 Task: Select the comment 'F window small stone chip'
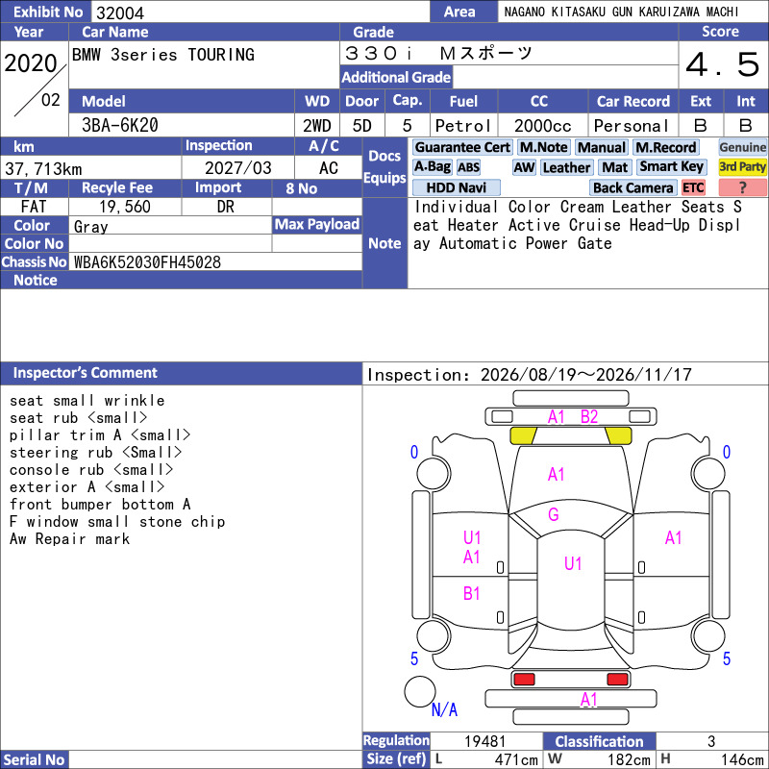pos(117,521)
